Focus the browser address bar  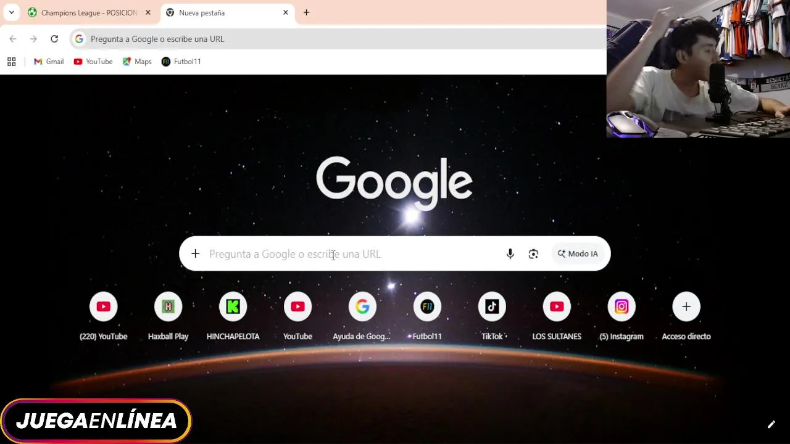338,39
